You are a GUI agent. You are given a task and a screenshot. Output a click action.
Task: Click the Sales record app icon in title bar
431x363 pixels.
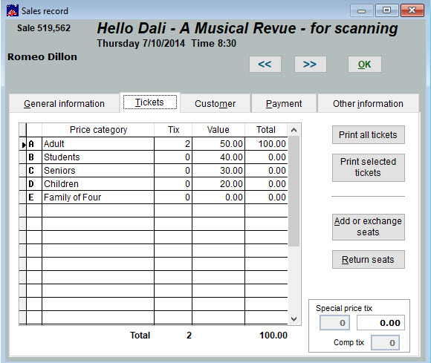tap(13, 10)
